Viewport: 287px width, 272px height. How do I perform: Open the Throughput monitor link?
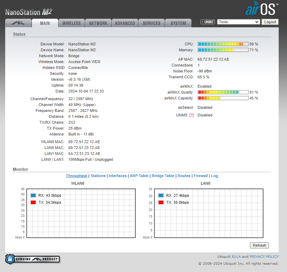coord(77,176)
